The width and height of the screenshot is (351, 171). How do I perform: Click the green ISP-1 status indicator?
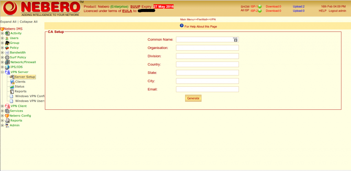[260, 7]
